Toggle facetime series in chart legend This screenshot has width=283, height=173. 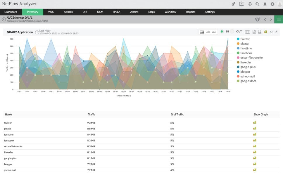point(244,48)
